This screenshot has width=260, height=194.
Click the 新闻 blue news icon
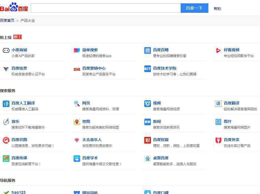pos(148,122)
